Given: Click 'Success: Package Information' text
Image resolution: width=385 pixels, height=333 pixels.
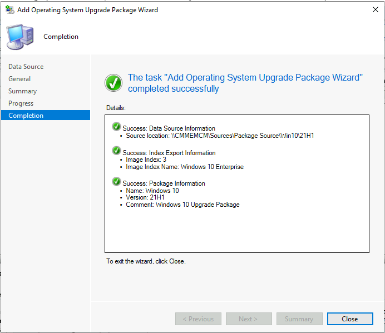Looking at the screenshot, I should [x=164, y=183].
